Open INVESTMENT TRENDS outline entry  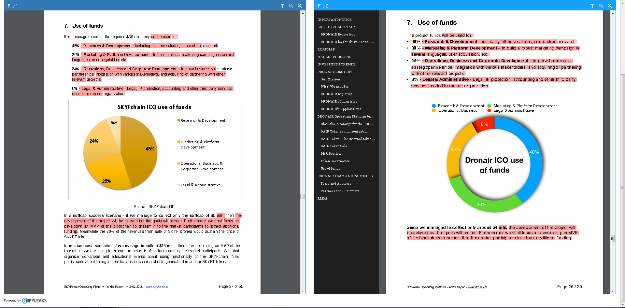tap(336, 64)
